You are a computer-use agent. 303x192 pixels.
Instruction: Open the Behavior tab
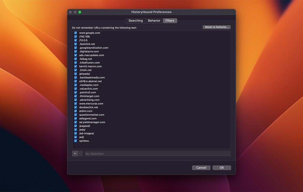154,20
